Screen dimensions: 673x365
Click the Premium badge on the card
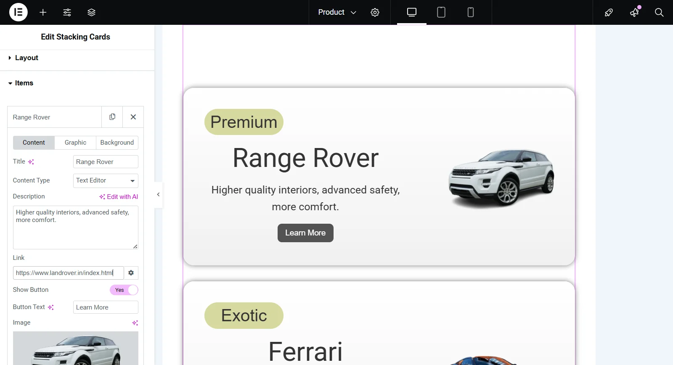coord(244,122)
